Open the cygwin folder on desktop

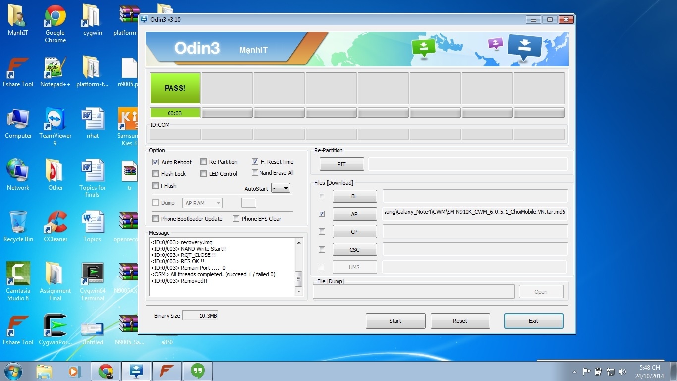click(x=93, y=20)
